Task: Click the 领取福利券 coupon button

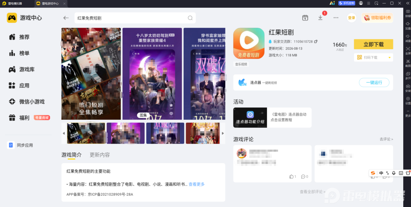Action: 377,18
